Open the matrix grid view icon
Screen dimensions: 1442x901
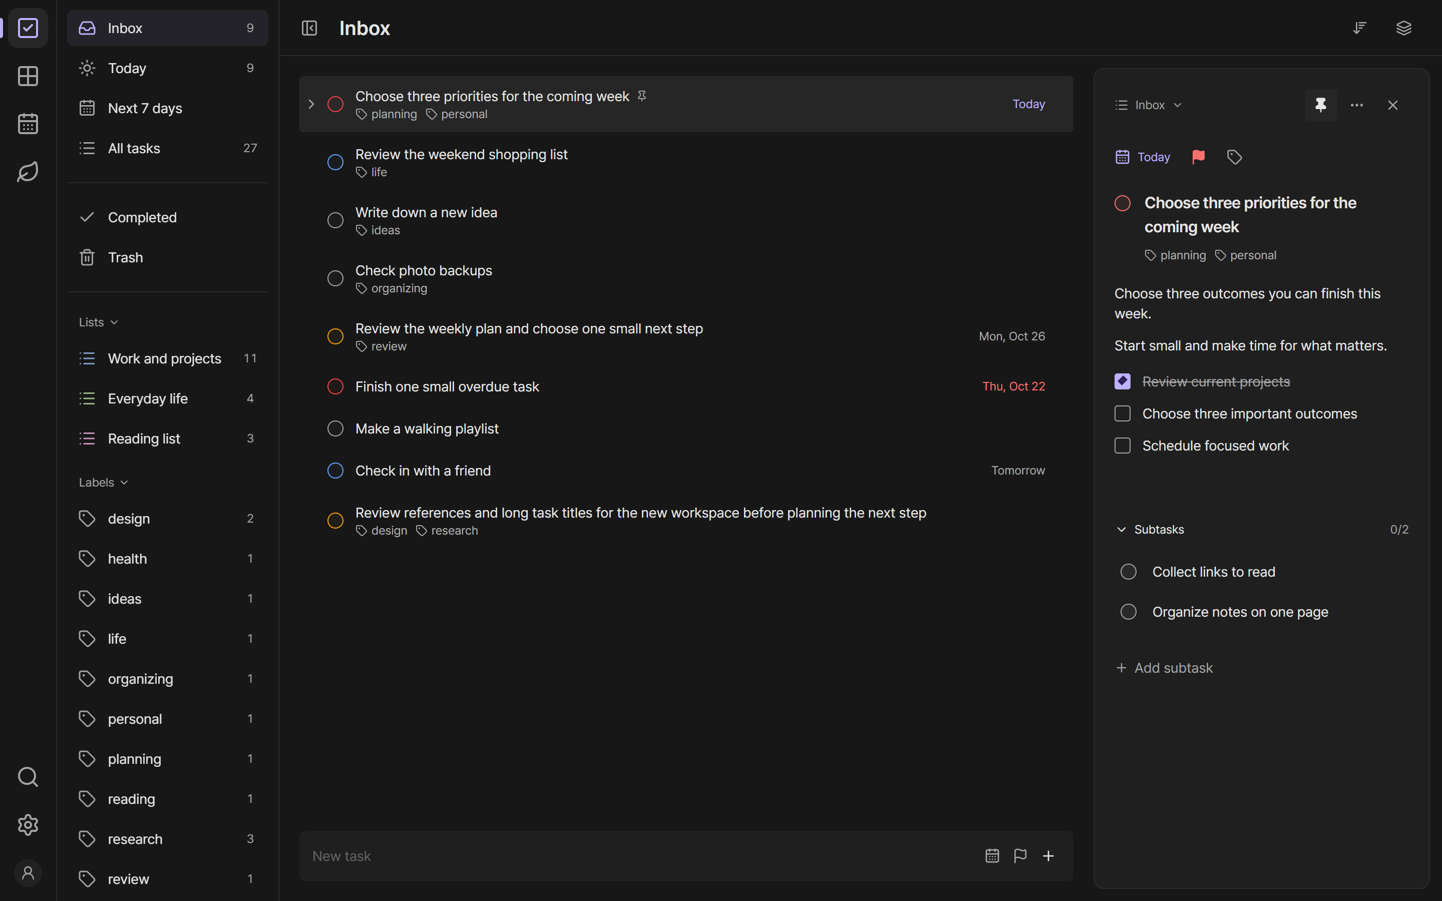(x=28, y=76)
